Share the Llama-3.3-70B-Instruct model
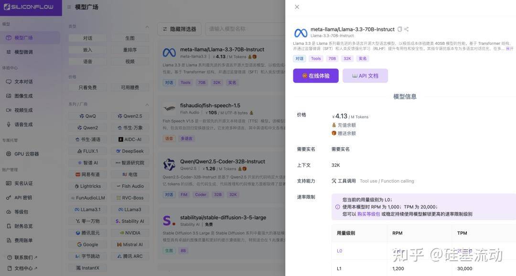The width and height of the screenshot is (516, 276). pos(407,29)
